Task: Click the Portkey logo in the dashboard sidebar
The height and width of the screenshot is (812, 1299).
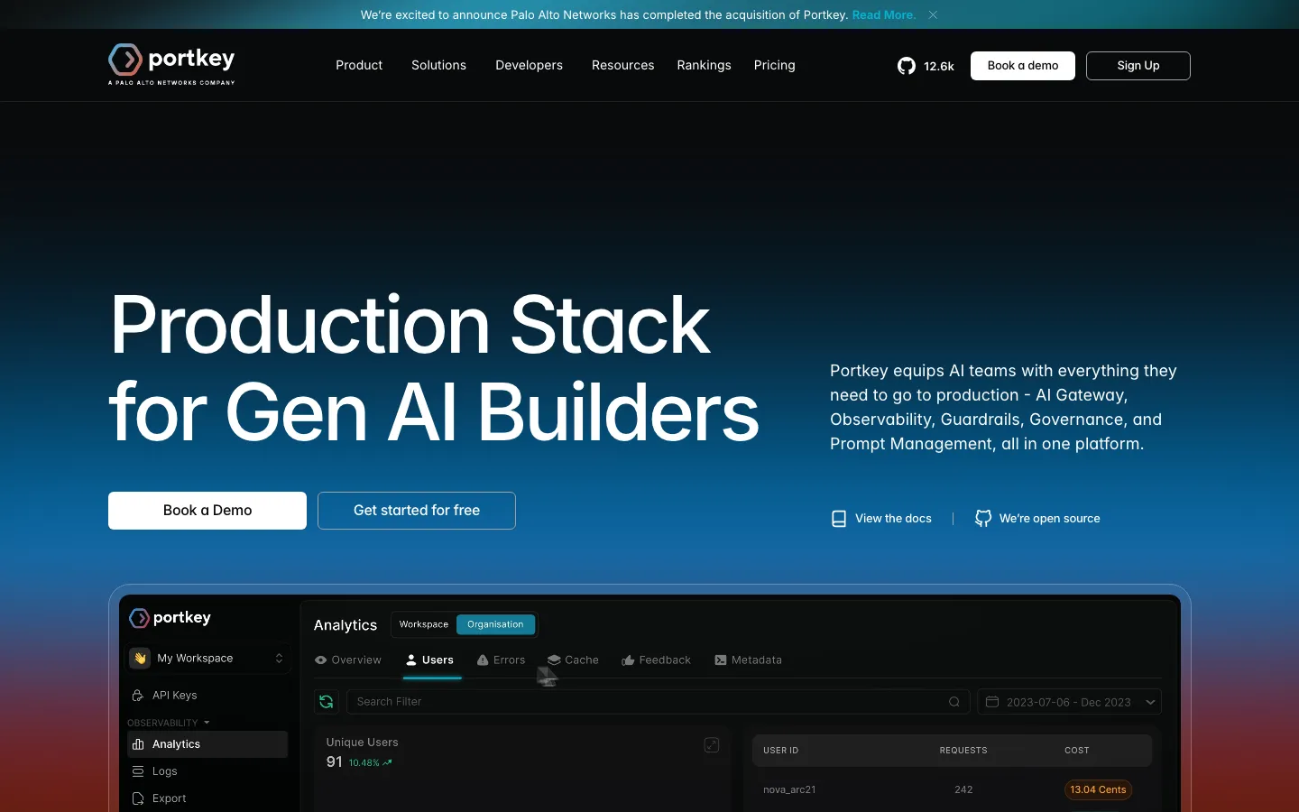Action: point(170,618)
